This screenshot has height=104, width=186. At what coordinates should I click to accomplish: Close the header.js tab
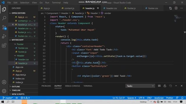pyautogui.click(x=98, y=8)
